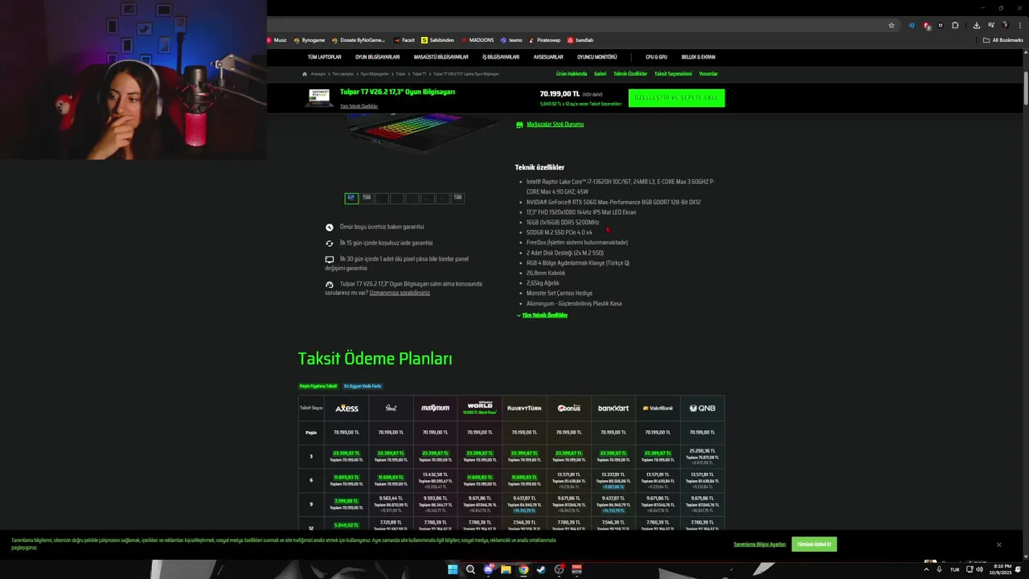Click the Kuveyt Türk logo column
This screenshot has width=1029, height=579.
pyautogui.click(x=524, y=408)
